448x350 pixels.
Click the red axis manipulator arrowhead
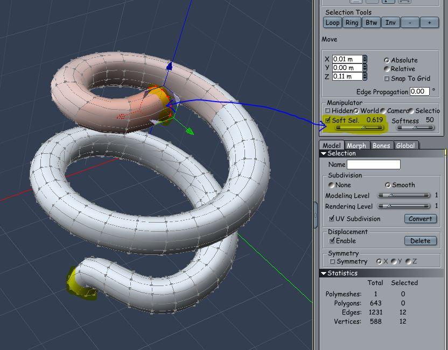(x=121, y=116)
